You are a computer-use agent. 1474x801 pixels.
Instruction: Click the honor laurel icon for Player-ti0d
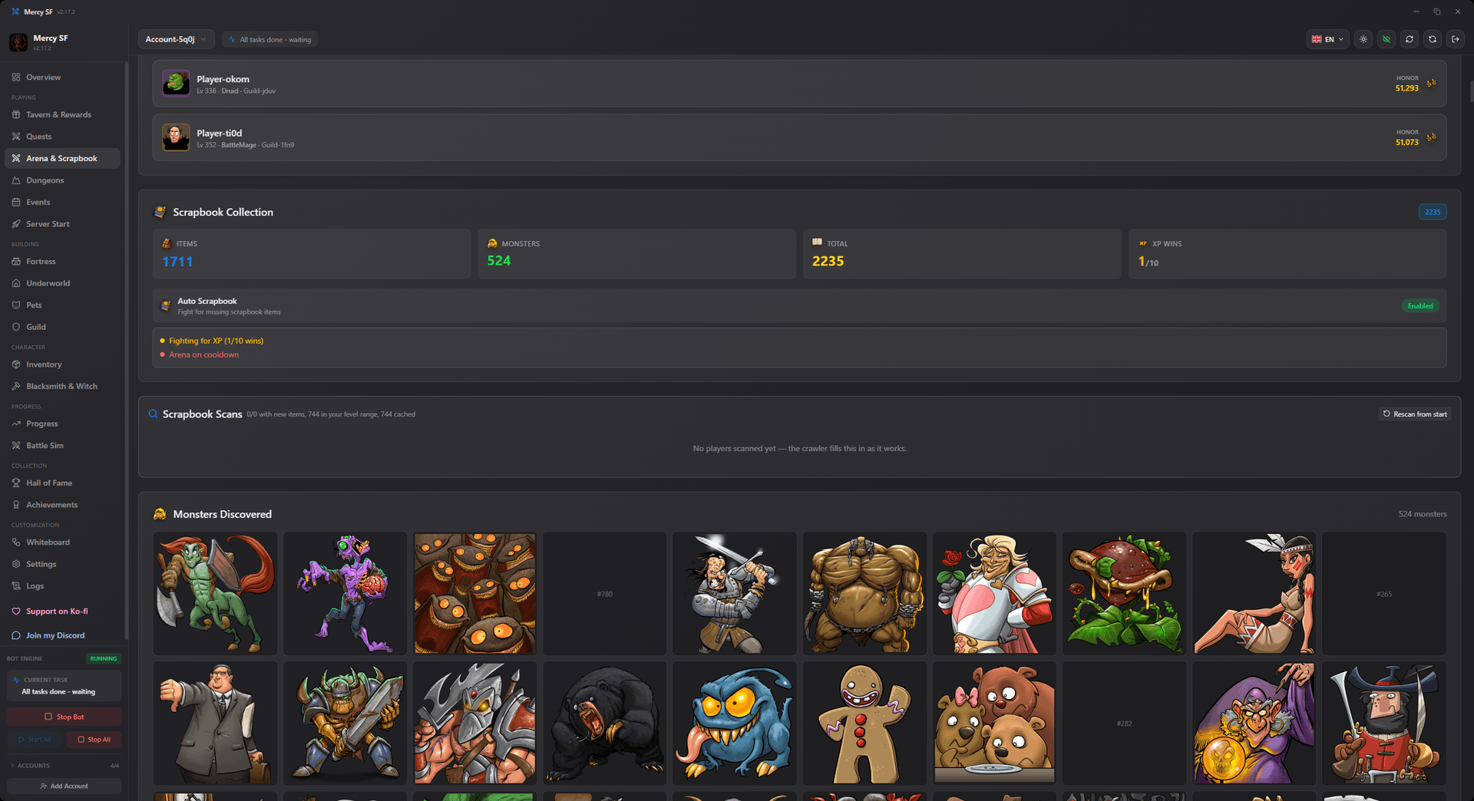1432,137
